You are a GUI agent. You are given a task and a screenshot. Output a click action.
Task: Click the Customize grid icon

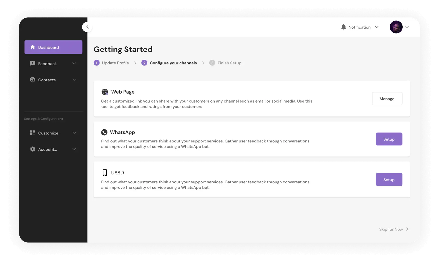[x=33, y=133]
